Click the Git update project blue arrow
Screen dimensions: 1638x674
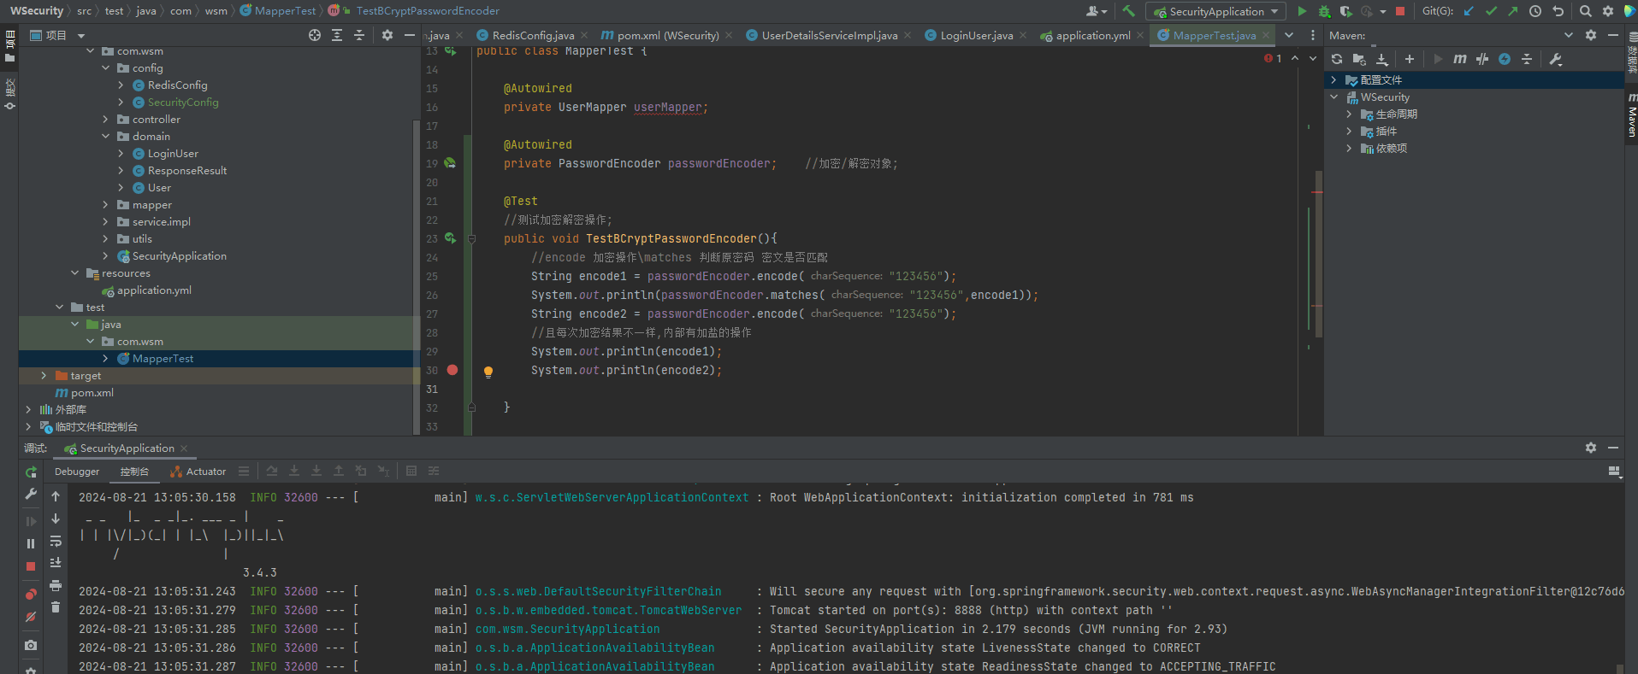click(x=1469, y=11)
